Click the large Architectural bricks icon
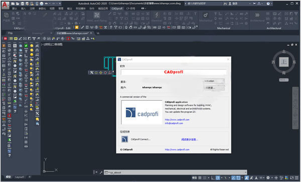The height and width of the screenshot is (182, 301). click(x=257, y=15)
